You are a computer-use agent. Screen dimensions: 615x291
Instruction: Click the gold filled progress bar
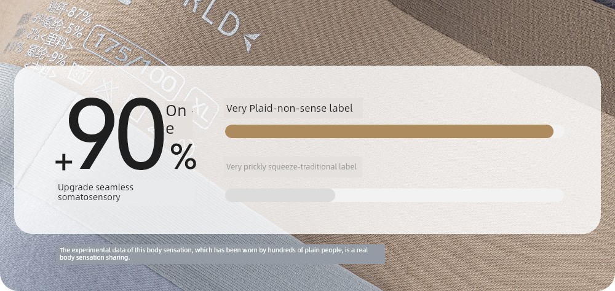(x=389, y=131)
